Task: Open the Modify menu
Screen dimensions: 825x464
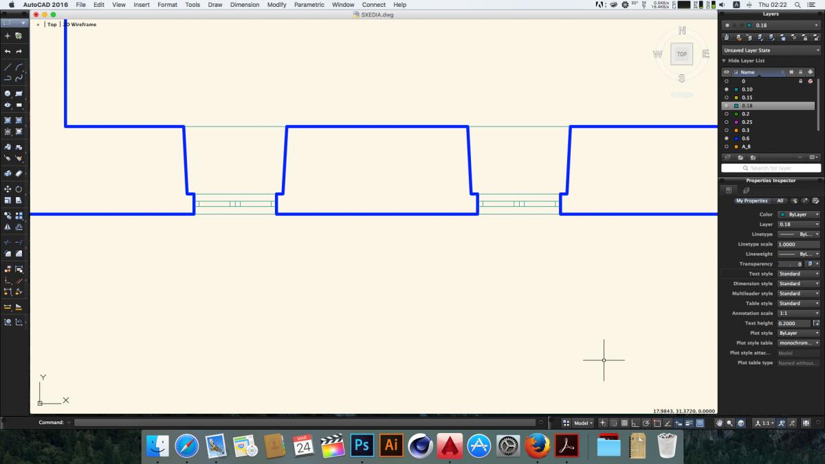Action: tap(277, 5)
